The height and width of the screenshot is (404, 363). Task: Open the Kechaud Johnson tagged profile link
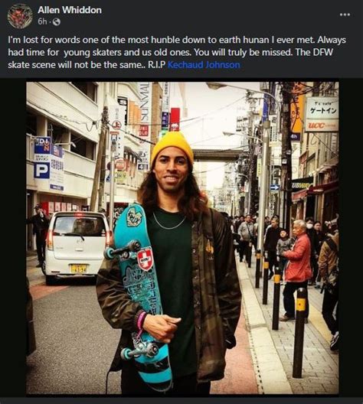(x=204, y=64)
